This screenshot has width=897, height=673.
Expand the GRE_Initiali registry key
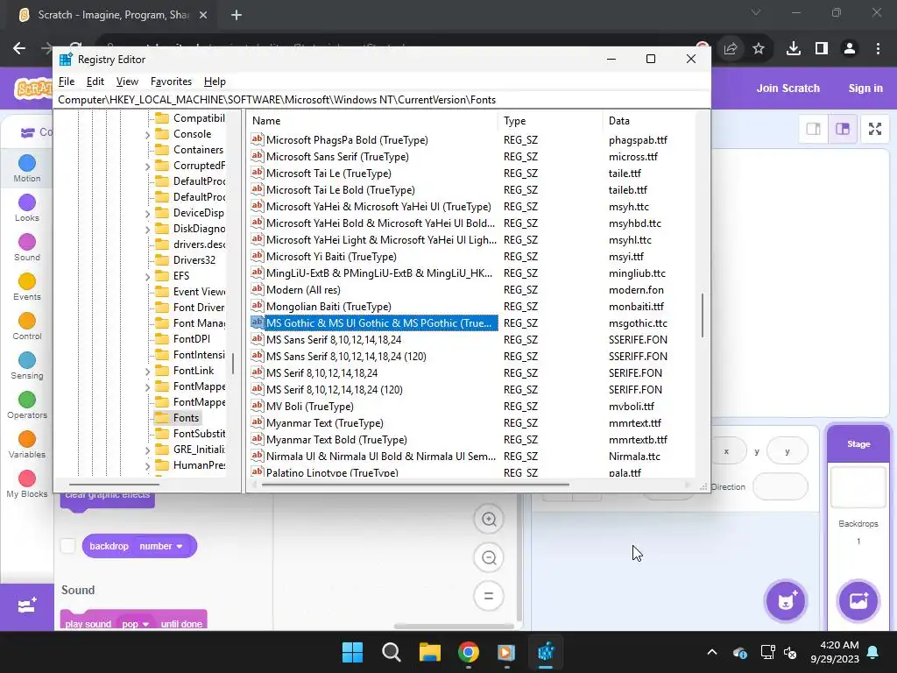coord(147,450)
